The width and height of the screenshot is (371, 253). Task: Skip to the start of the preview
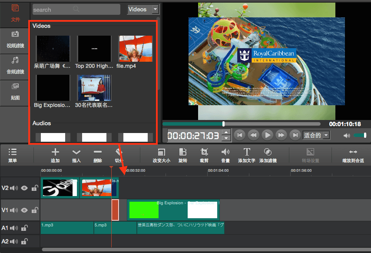240,135
